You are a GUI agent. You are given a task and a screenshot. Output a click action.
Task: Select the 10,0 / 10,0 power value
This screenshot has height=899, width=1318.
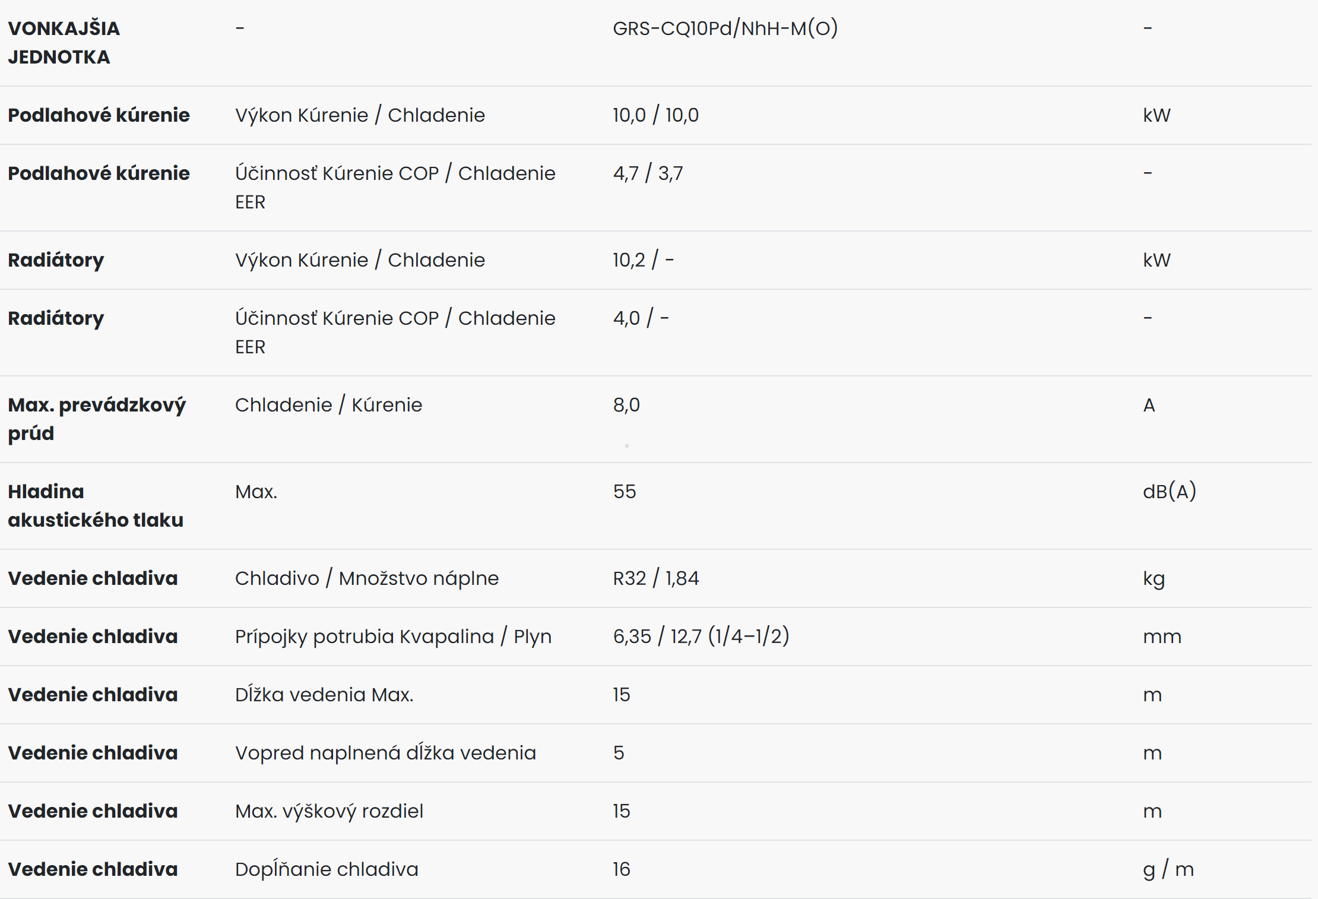click(x=655, y=115)
